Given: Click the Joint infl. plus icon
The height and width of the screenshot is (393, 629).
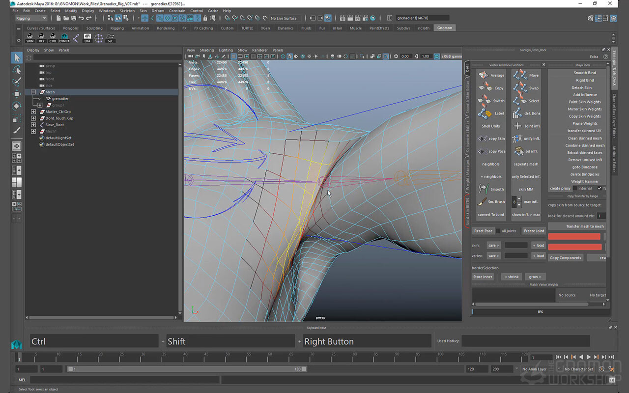Looking at the screenshot, I should click(x=517, y=126).
